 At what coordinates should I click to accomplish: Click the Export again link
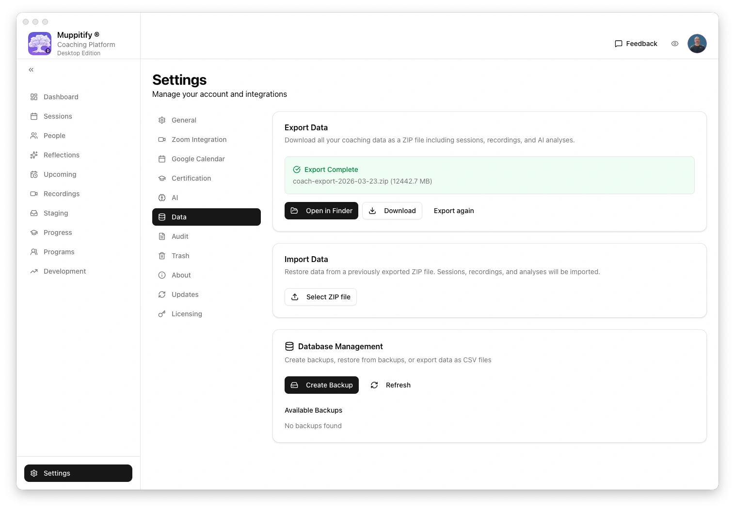tap(454, 211)
